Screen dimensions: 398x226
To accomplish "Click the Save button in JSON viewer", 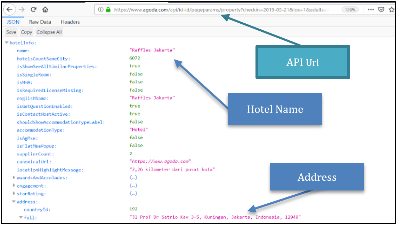I will 11,32.
